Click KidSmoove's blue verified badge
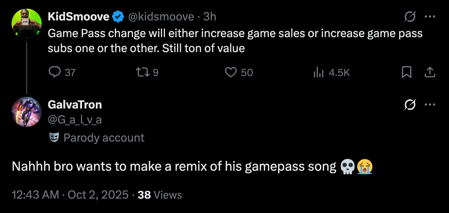Screen dimensions: 449x213 (x=118, y=17)
